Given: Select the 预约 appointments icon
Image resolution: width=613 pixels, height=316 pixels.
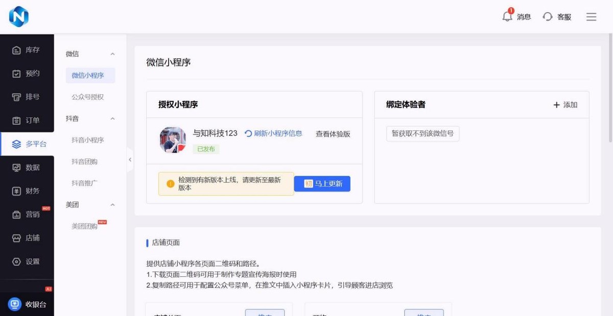Looking at the screenshot, I should point(27,73).
